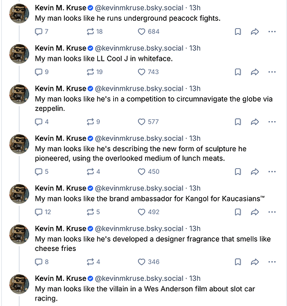Image resolution: width=287 pixels, height=306 pixels.
Task: Open the three-dot menu on peacock fights post
Action: [x=272, y=32]
